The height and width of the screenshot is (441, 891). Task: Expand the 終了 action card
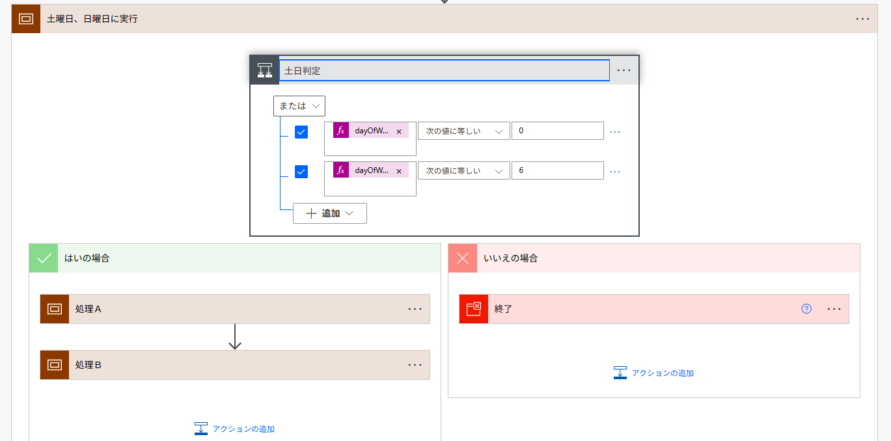click(x=654, y=309)
